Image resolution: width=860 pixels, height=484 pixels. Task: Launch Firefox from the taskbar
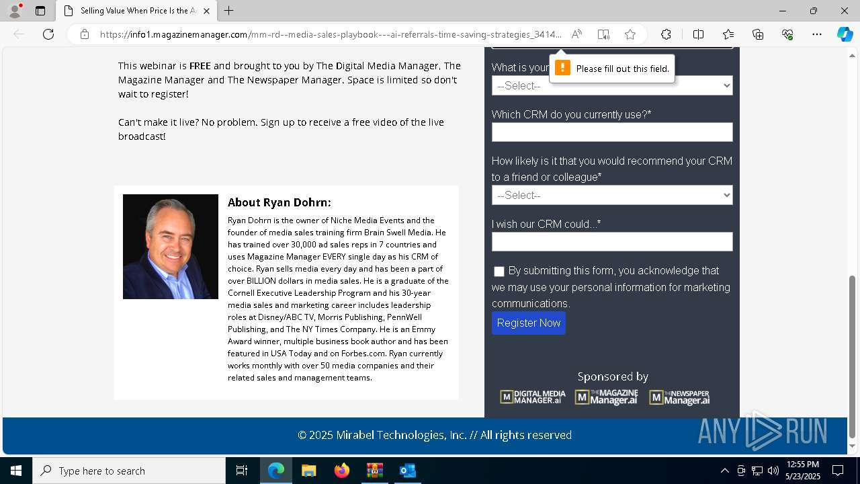pos(342,471)
